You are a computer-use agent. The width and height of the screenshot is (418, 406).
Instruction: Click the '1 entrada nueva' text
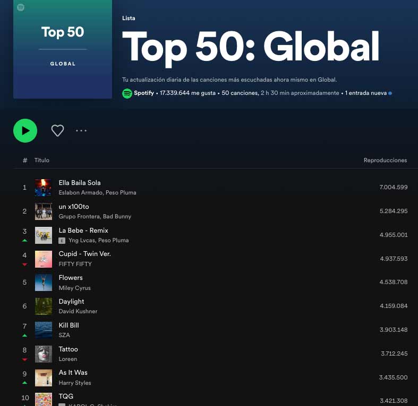click(366, 93)
